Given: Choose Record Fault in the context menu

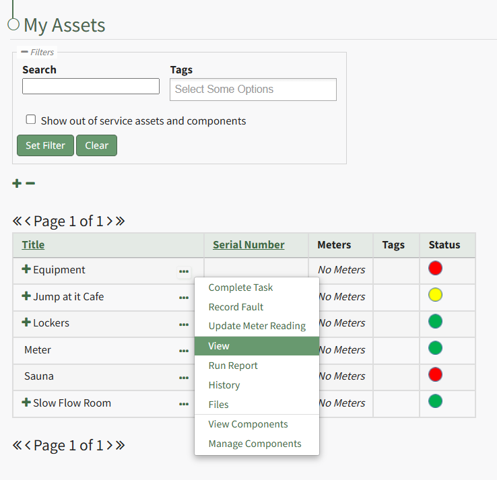Looking at the screenshot, I should [236, 307].
